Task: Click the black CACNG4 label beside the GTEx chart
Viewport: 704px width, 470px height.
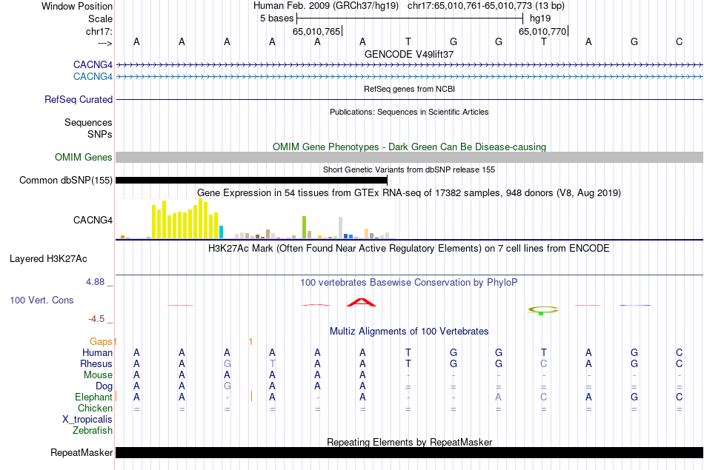Action: click(x=93, y=221)
